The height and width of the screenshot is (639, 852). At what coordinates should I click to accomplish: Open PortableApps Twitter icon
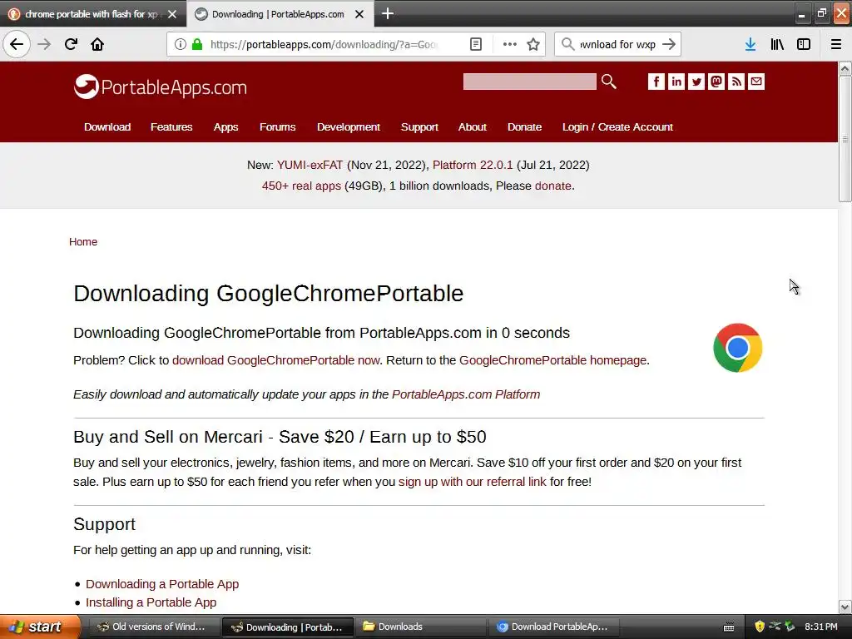click(696, 82)
